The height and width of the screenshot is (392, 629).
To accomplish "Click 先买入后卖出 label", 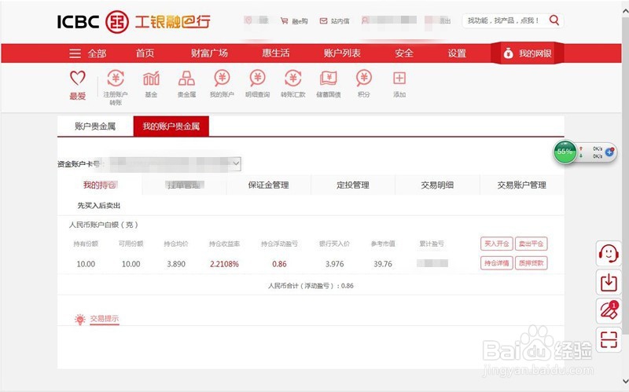I will [x=99, y=206].
